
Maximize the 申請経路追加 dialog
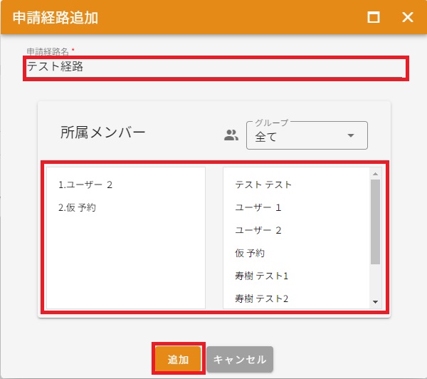[374, 18]
